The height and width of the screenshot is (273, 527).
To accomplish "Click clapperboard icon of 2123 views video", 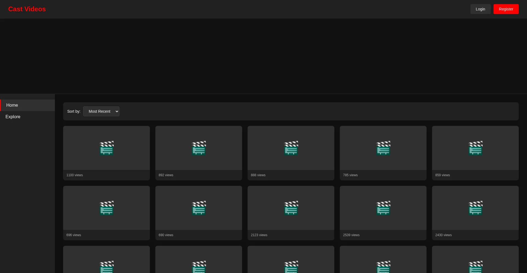I will tap(291, 208).
